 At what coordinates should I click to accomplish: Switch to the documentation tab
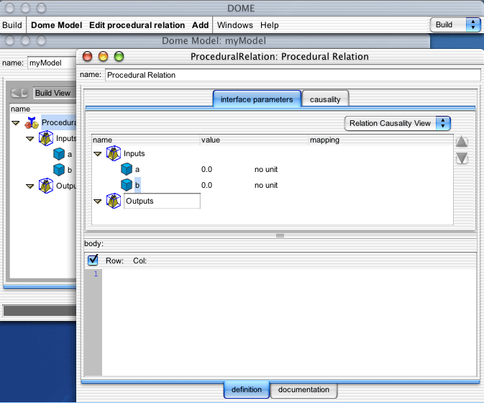coord(303,389)
